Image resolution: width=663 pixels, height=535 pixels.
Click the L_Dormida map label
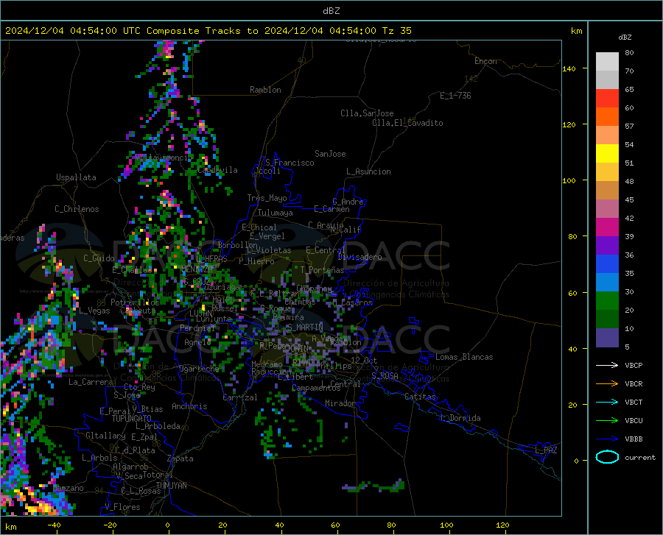click(x=460, y=418)
